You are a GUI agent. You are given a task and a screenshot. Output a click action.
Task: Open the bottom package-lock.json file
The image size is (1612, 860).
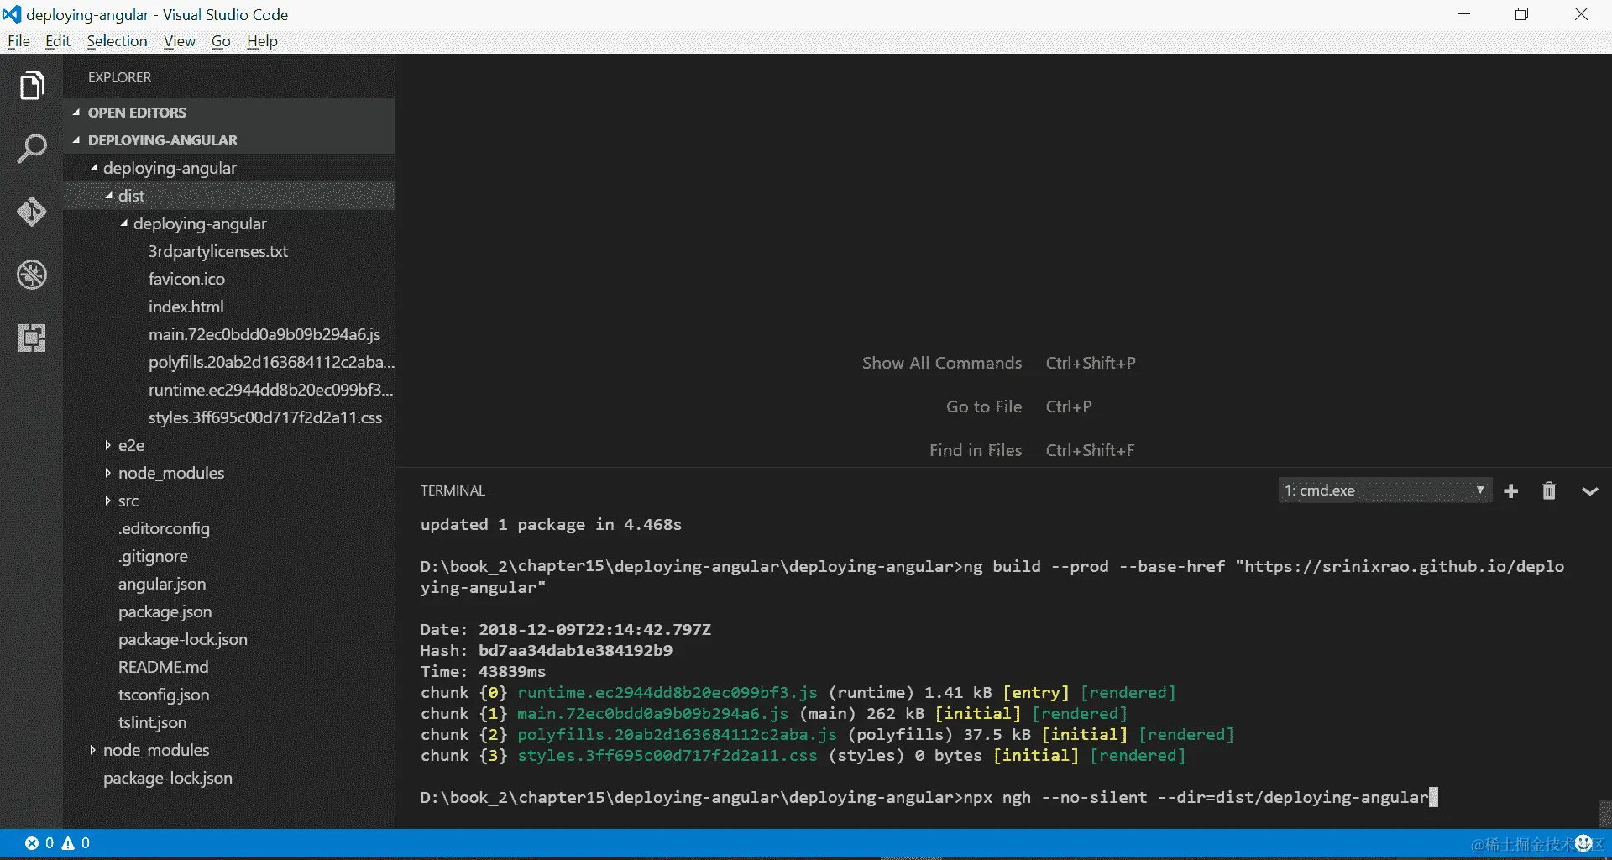pyautogui.click(x=168, y=778)
